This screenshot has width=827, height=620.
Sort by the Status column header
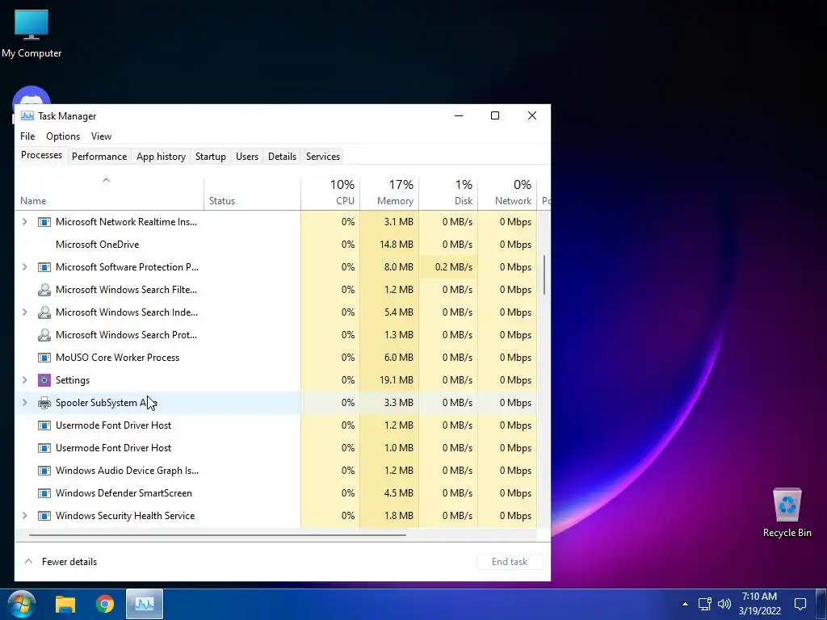pyautogui.click(x=252, y=194)
